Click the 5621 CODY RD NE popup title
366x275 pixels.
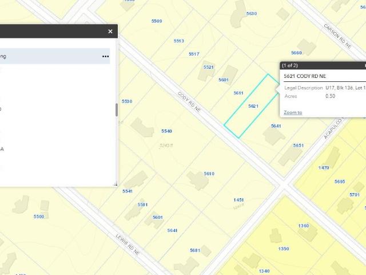click(305, 76)
